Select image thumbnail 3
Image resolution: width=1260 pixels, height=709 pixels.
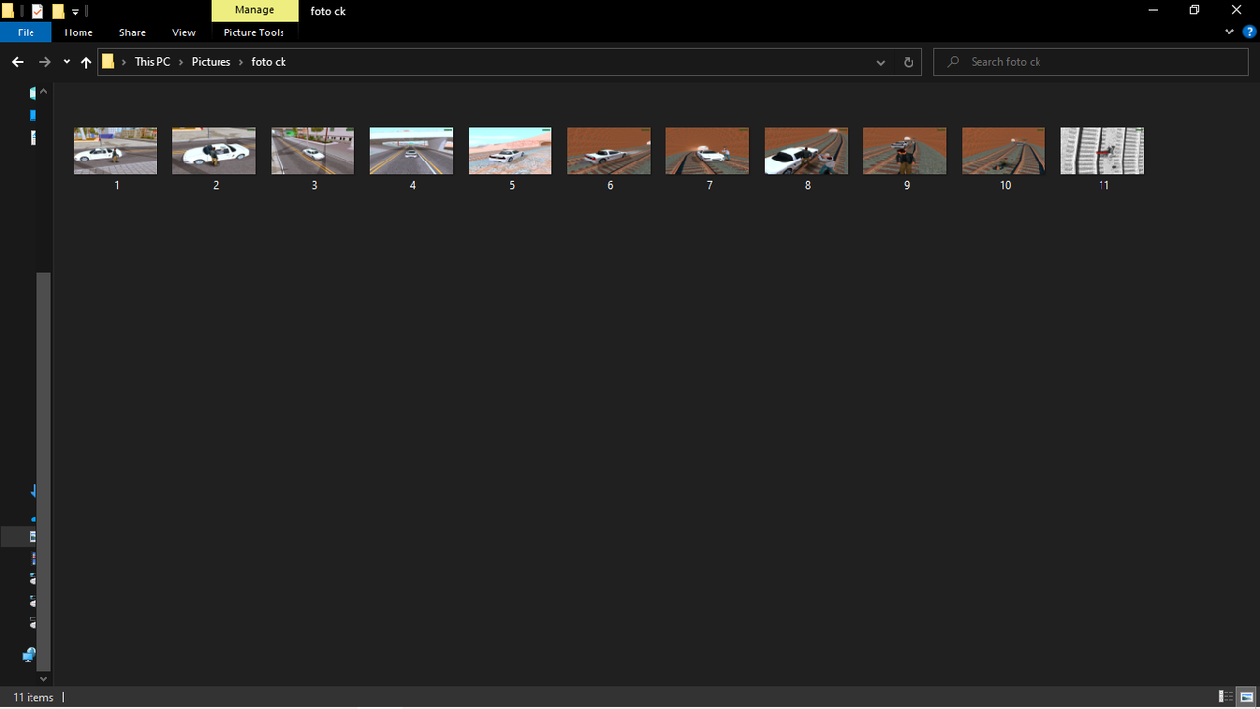coord(313,151)
